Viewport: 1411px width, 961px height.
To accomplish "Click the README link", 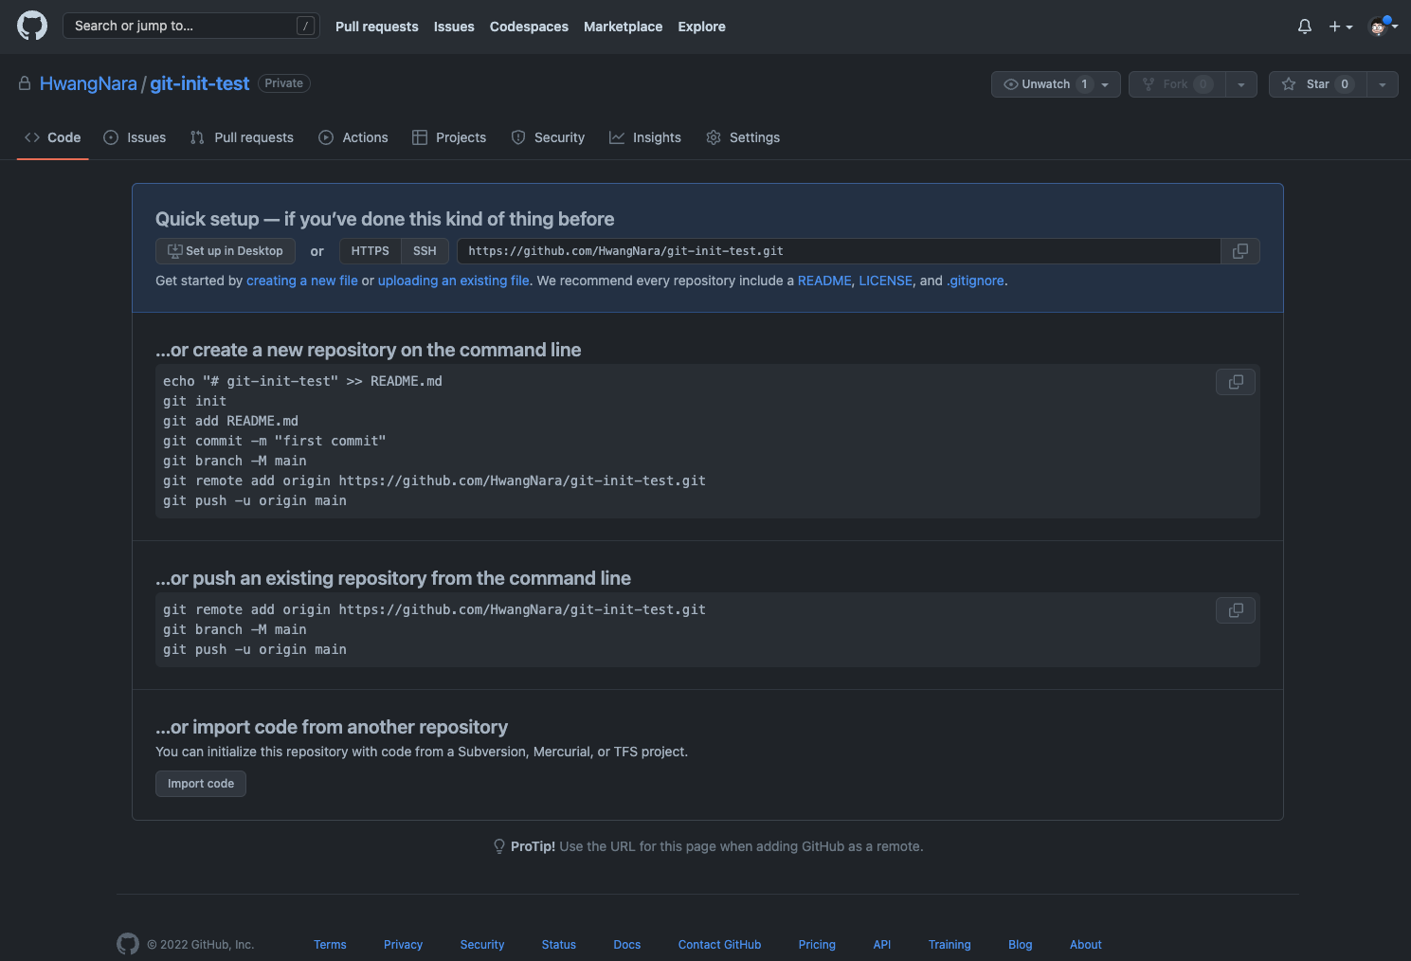I will 824,281.
